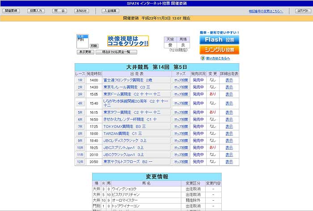Click 表示 link for race 12R
The width and height of the screenshot is (313, 211).
pos(229,162)
